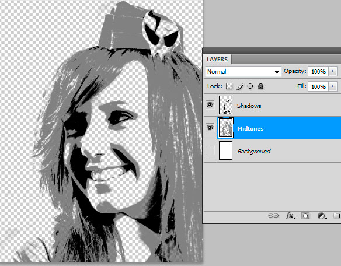Open layer style fx menu
Viewport: 341px width, 266px height.
tap(290, 216)
